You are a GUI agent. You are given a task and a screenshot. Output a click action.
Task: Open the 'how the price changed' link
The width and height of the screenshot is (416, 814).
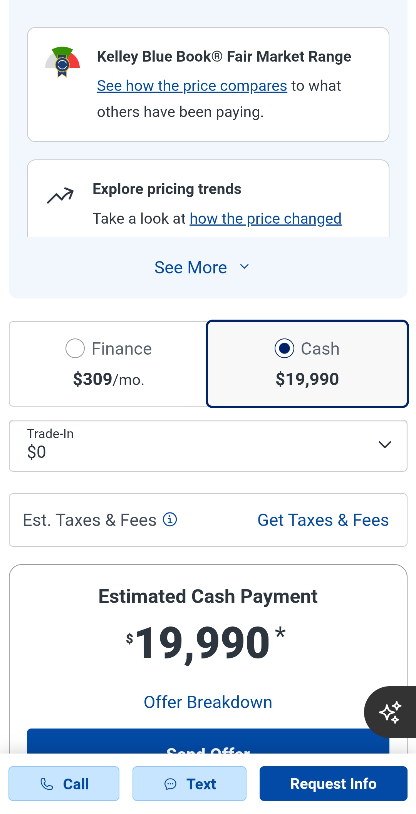[x=265, y=219]
